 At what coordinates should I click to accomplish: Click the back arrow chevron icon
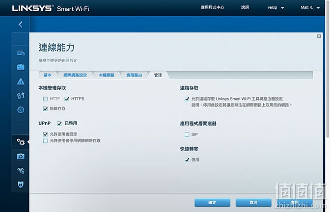coord(21,25)
